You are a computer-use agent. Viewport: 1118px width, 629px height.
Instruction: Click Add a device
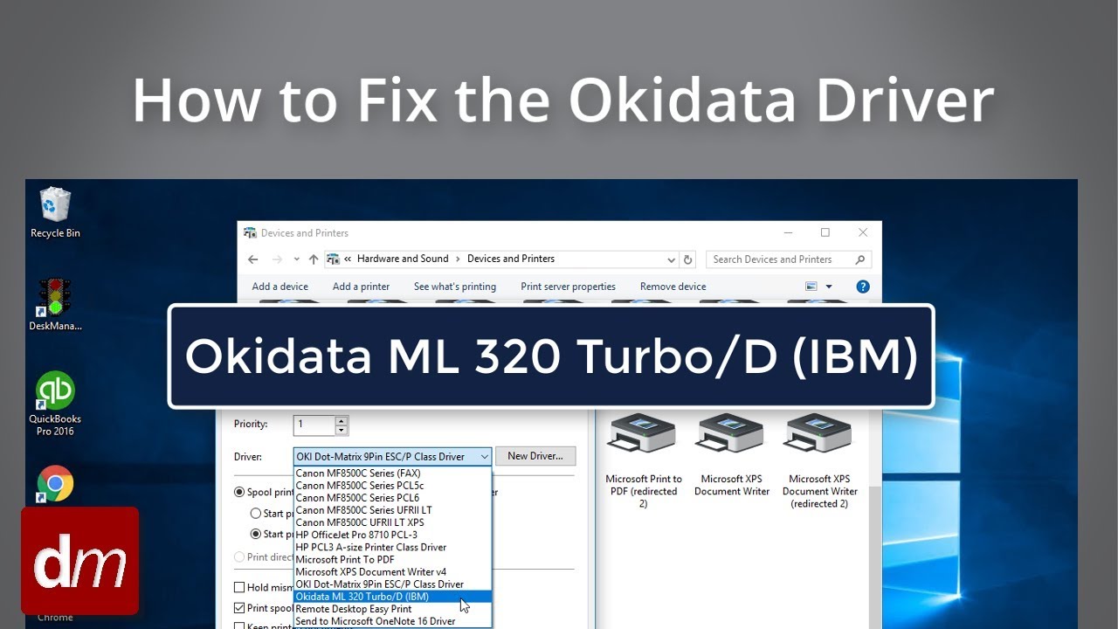click(279, 287)
